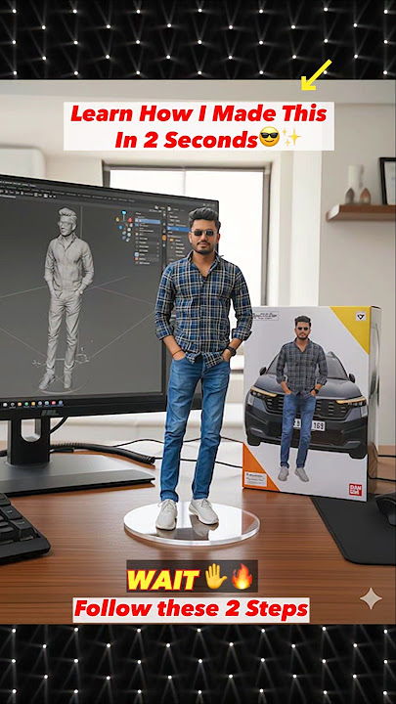
Task: Click the colored navigation gizmo in the monitor viewport
Action: tap(124, 228)
